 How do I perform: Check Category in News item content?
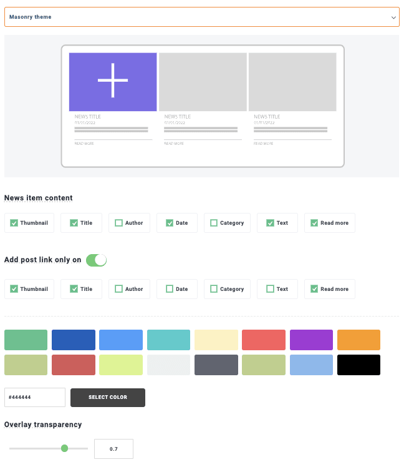(x=214, y=223)
